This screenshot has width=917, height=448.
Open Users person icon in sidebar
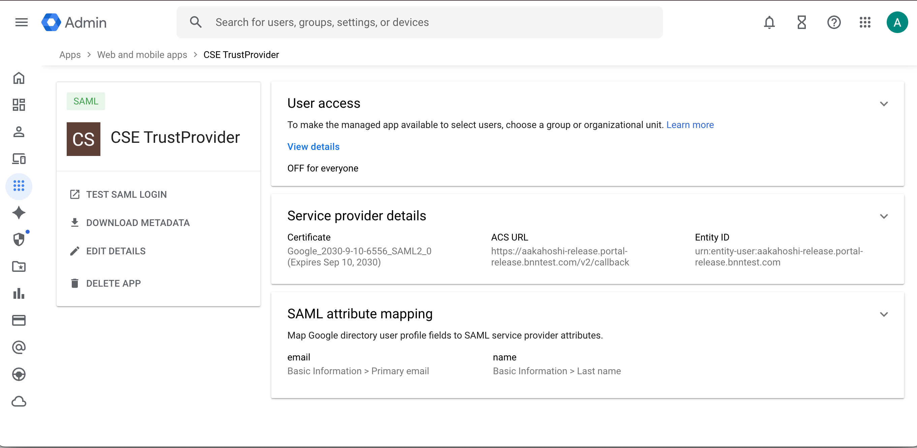(19, 132)
